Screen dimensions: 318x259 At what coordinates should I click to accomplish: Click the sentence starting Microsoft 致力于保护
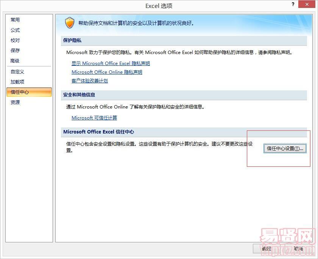(x=180, y=53)
